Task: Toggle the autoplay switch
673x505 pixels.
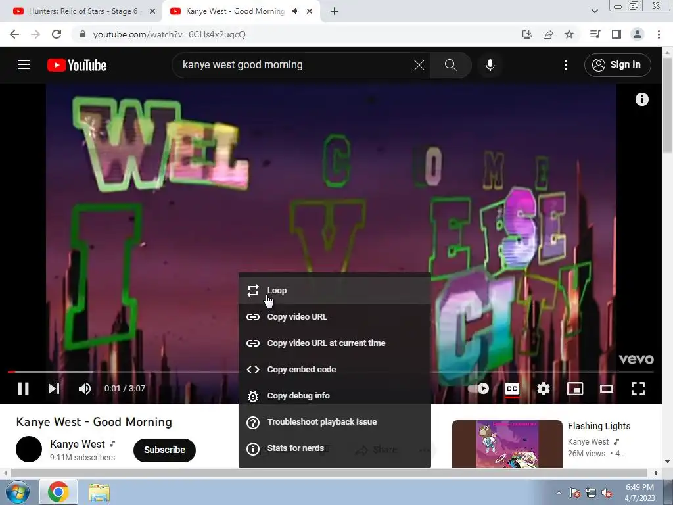Action: coord(478,389)
